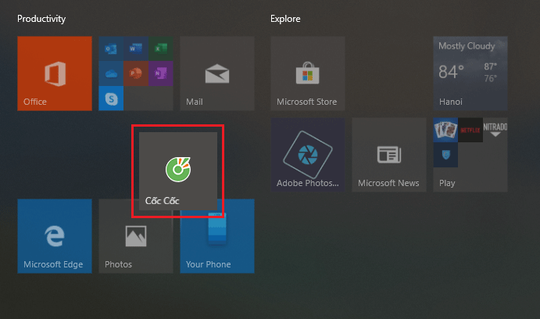
Task: Open Solitaire cards icon in Play folder
Action: 445,130
